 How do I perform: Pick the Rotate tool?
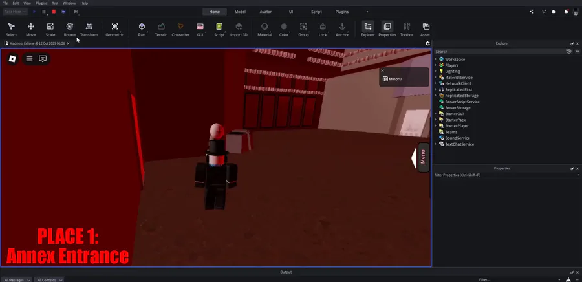click(69, 29)
